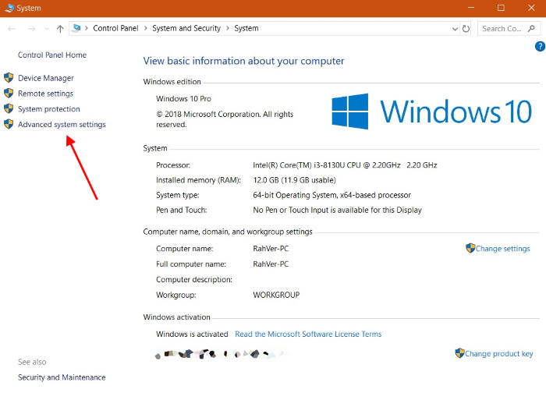
Task: Expand the address bar history dropdown
Action: [x=455, y=29]
